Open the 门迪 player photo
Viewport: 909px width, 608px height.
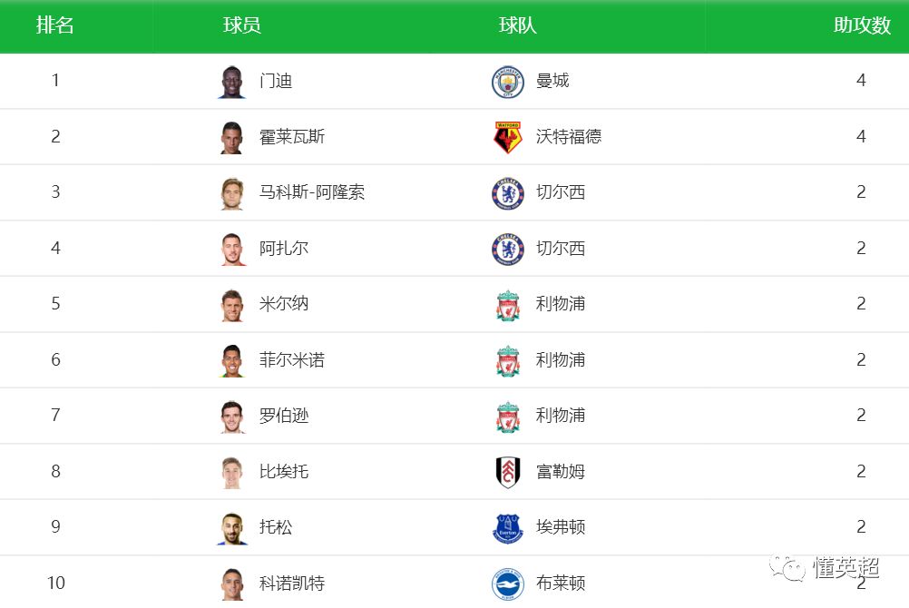click(x=232, y=82)
